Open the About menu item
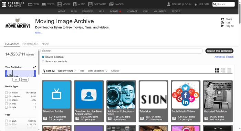 click(62, 11)
